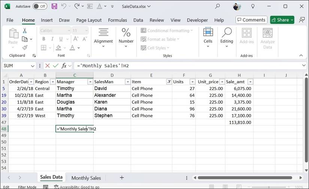This screenshot has height=189, width=309.
Task: Toggle Bold formatting
Action: pyautogui.click(x=44, y=39)
